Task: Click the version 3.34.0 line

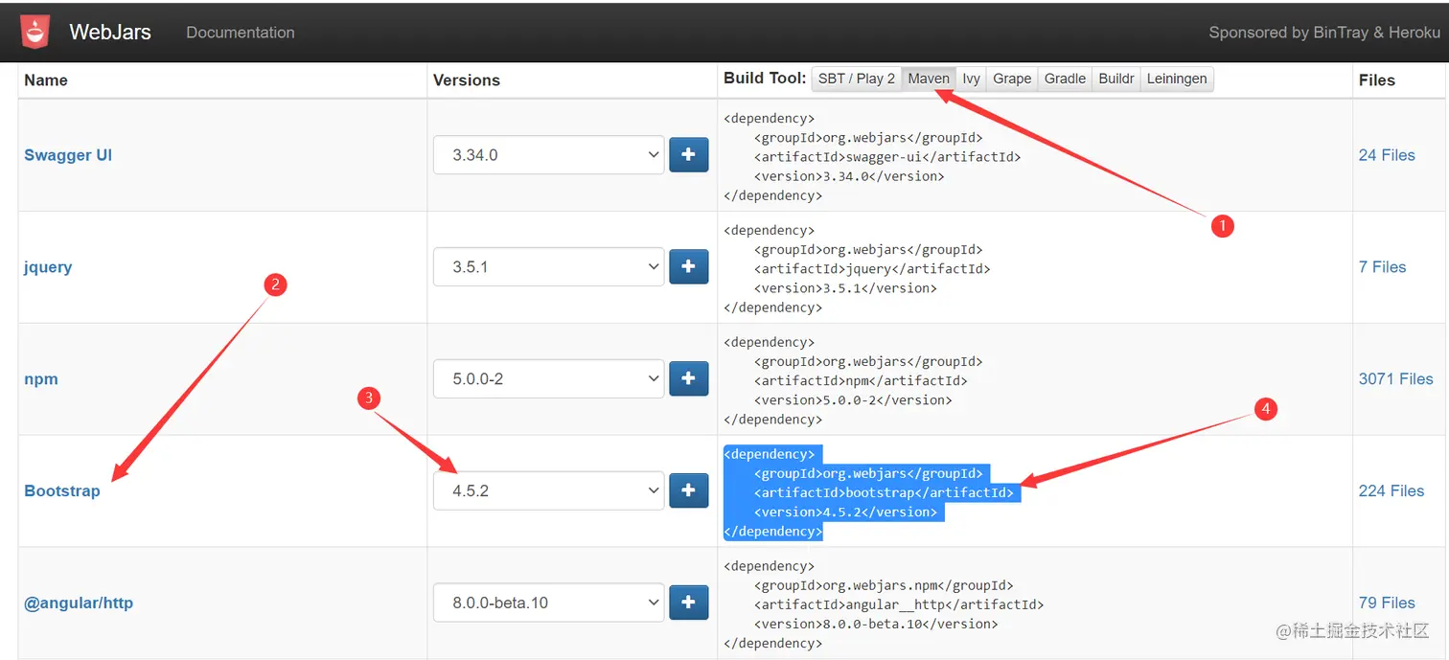Action: [849, 176]
